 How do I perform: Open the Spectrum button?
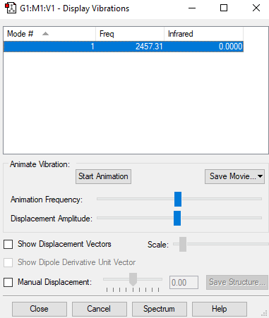160,309
